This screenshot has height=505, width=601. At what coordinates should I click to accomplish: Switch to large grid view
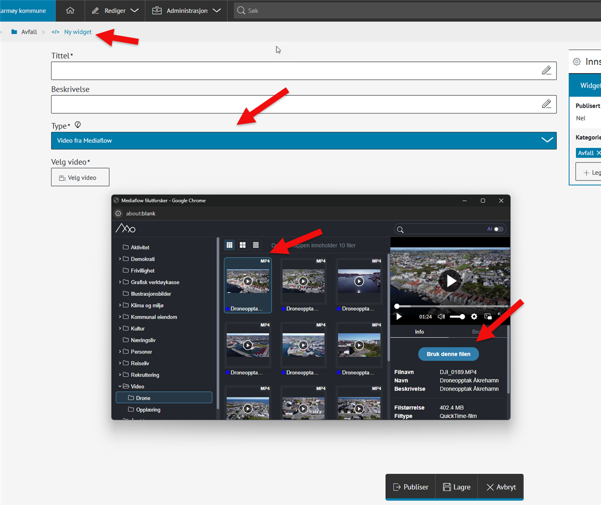pyautogui.click(x=243, y=245)
